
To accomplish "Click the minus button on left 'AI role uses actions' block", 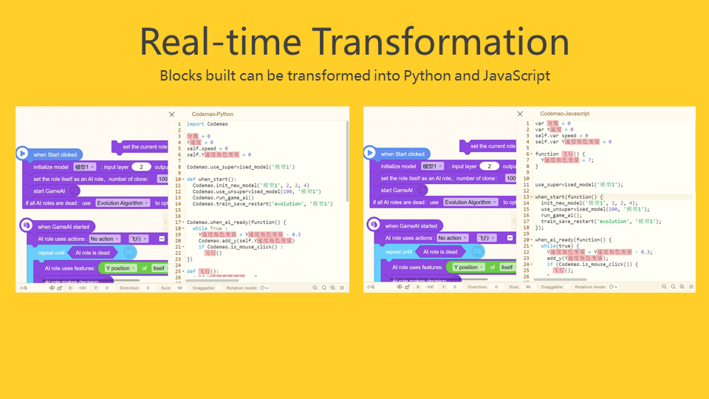I will pos(162,239).
